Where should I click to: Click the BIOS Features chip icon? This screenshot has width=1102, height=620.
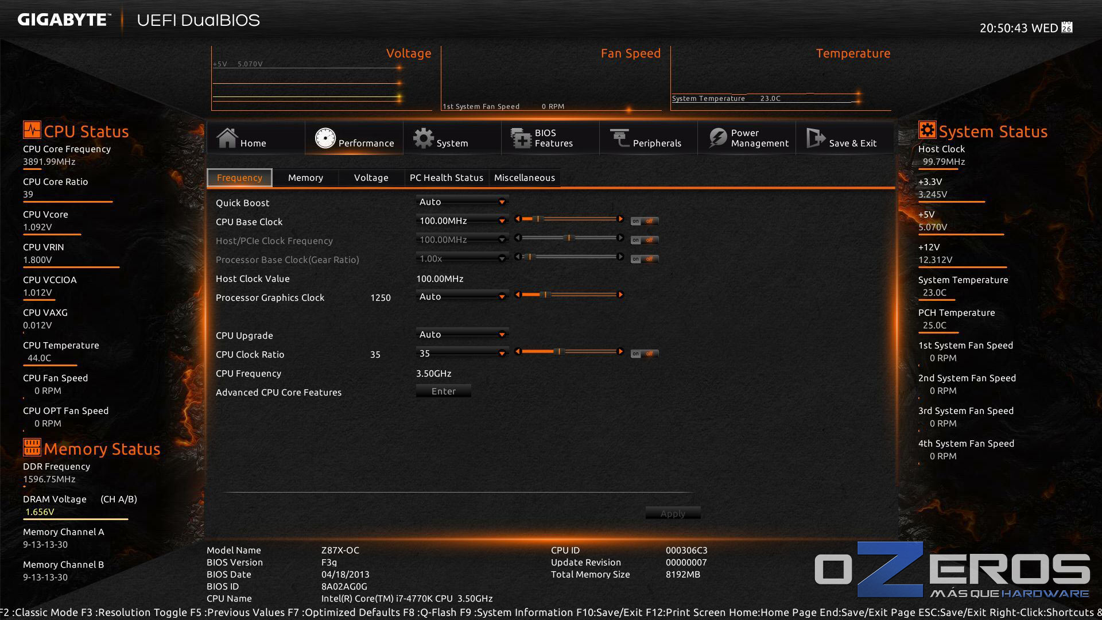(521, 138)
